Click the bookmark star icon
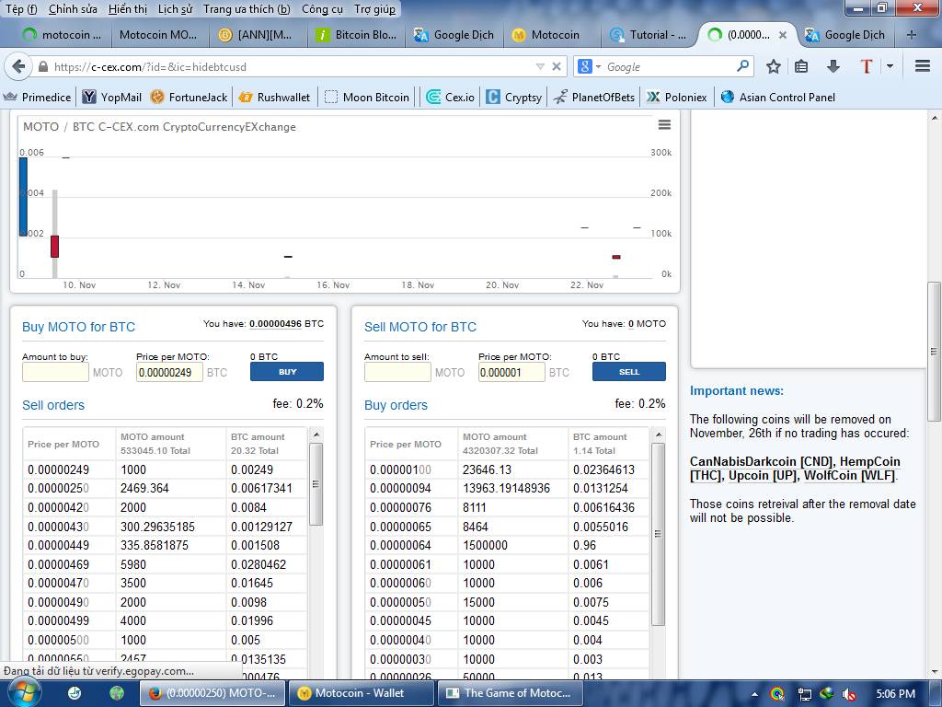Viewport: 942px width, 707px height. (x=774, y=66)
